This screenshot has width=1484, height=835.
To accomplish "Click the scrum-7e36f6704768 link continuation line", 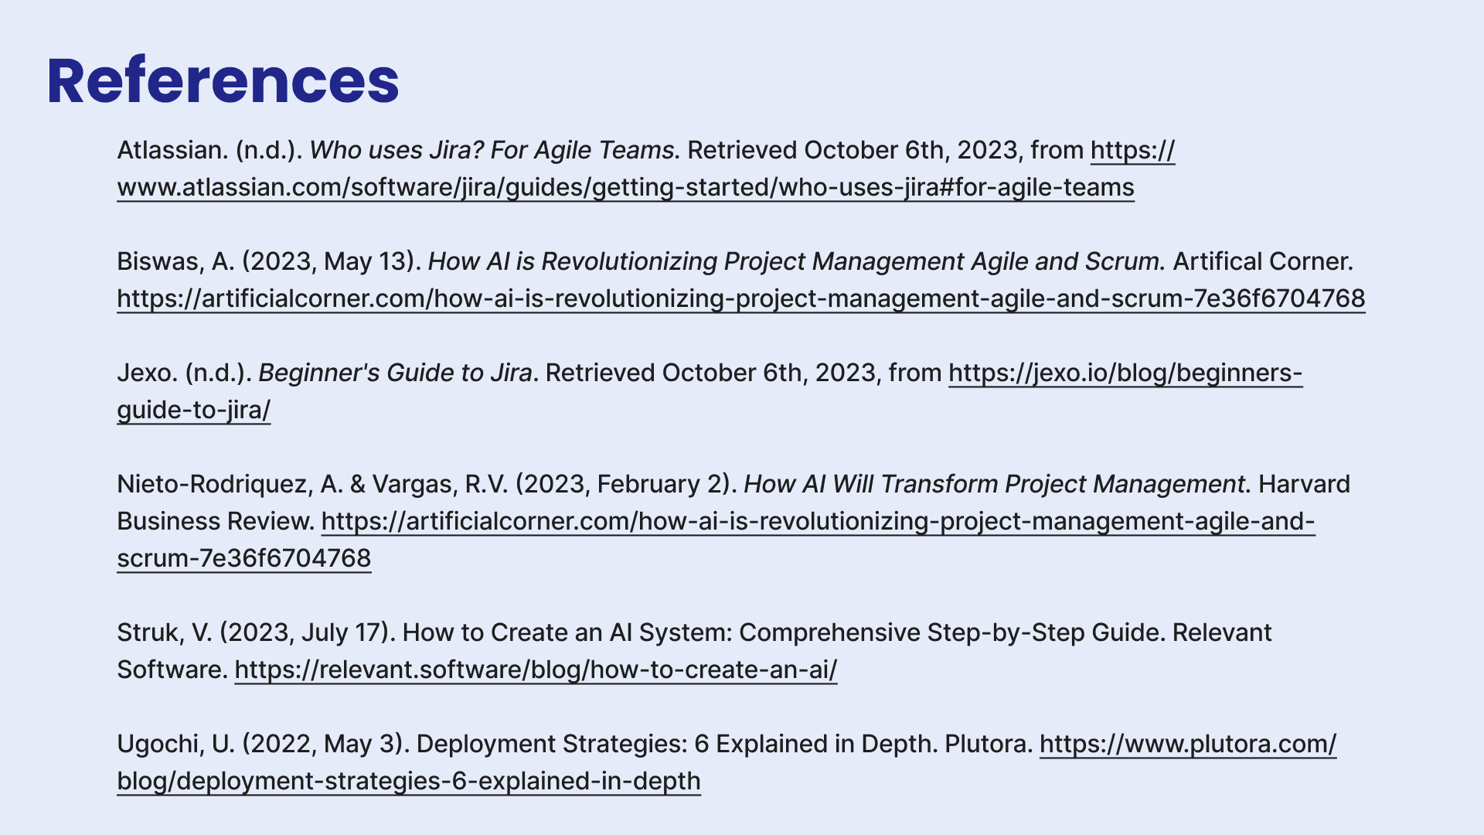I will [x=244, y=559].
